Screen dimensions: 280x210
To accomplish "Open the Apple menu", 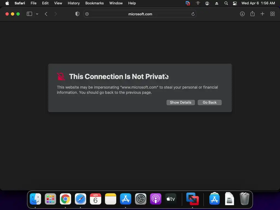I will tap(7, 3).
